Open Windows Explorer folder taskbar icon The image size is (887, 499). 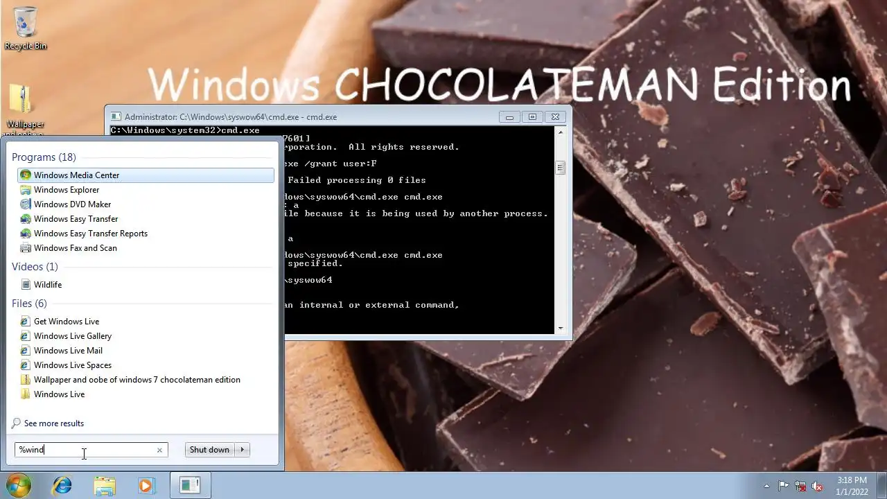point(105,486)
